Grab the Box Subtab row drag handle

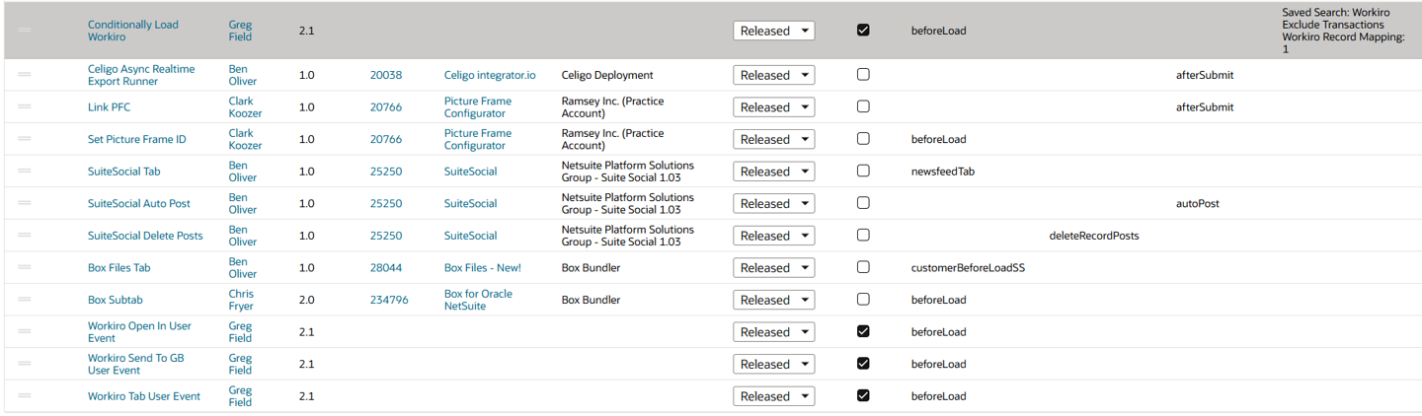(x=25, y=300)
